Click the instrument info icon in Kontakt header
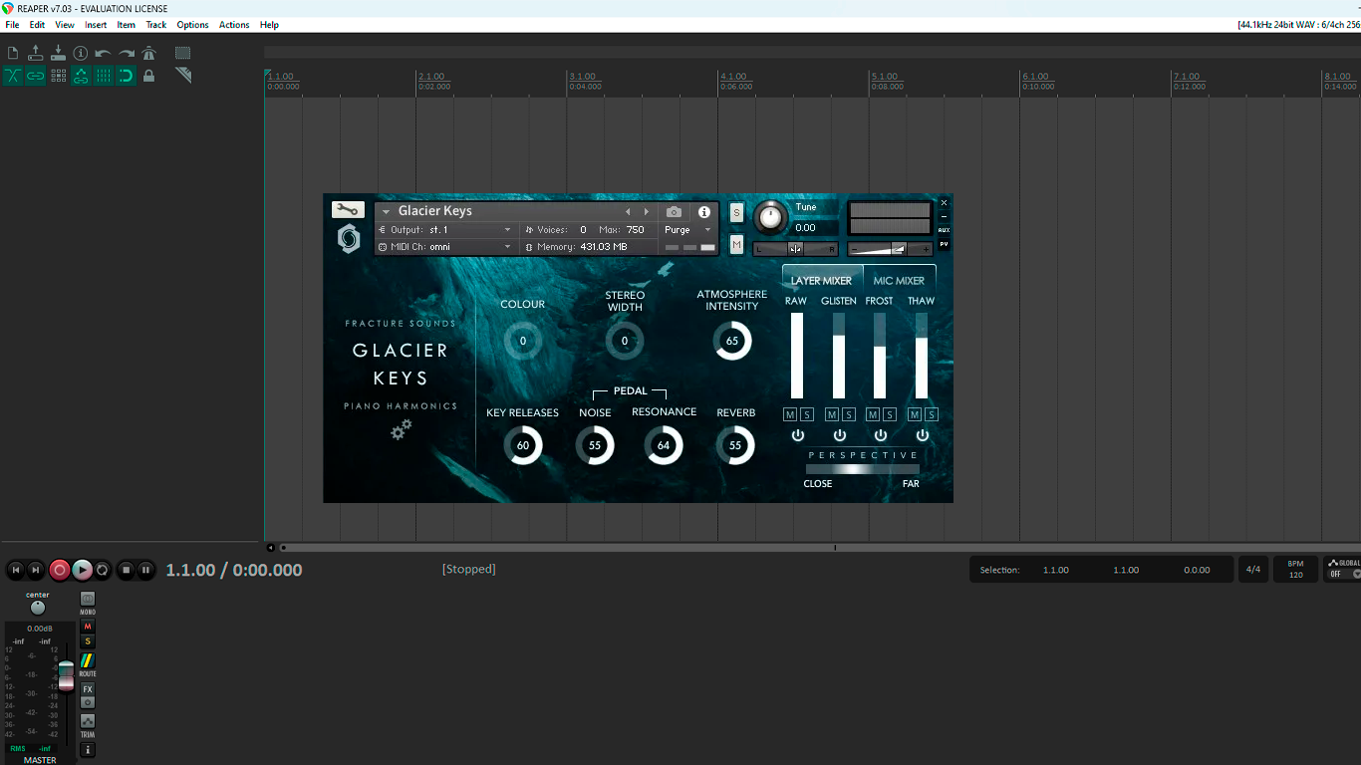 coord(704,212)
